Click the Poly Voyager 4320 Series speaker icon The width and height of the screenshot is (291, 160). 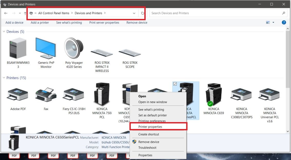73,48
